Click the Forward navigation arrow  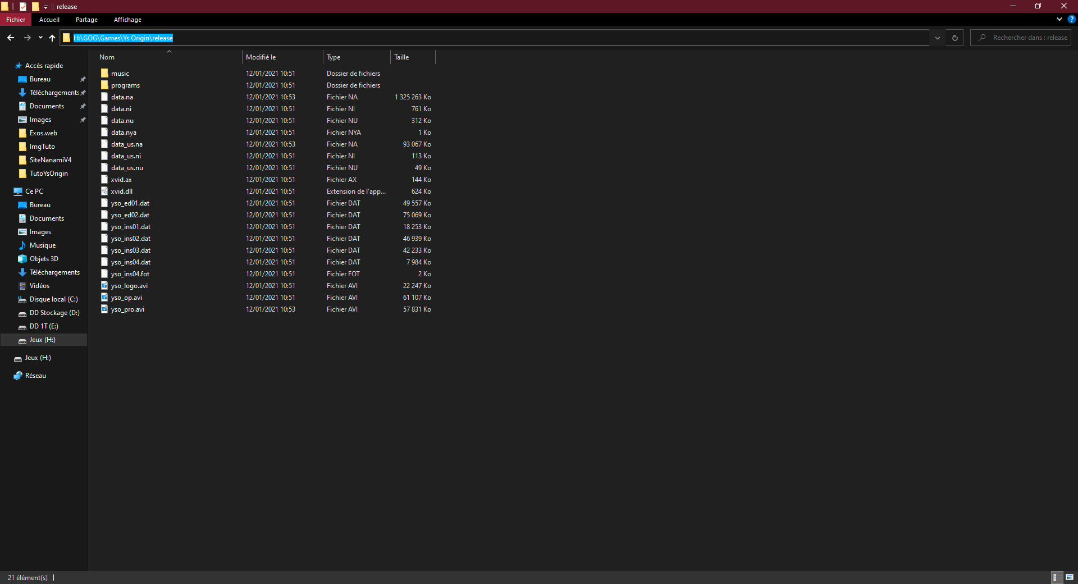pyautogui.click(x=27, y=38)
